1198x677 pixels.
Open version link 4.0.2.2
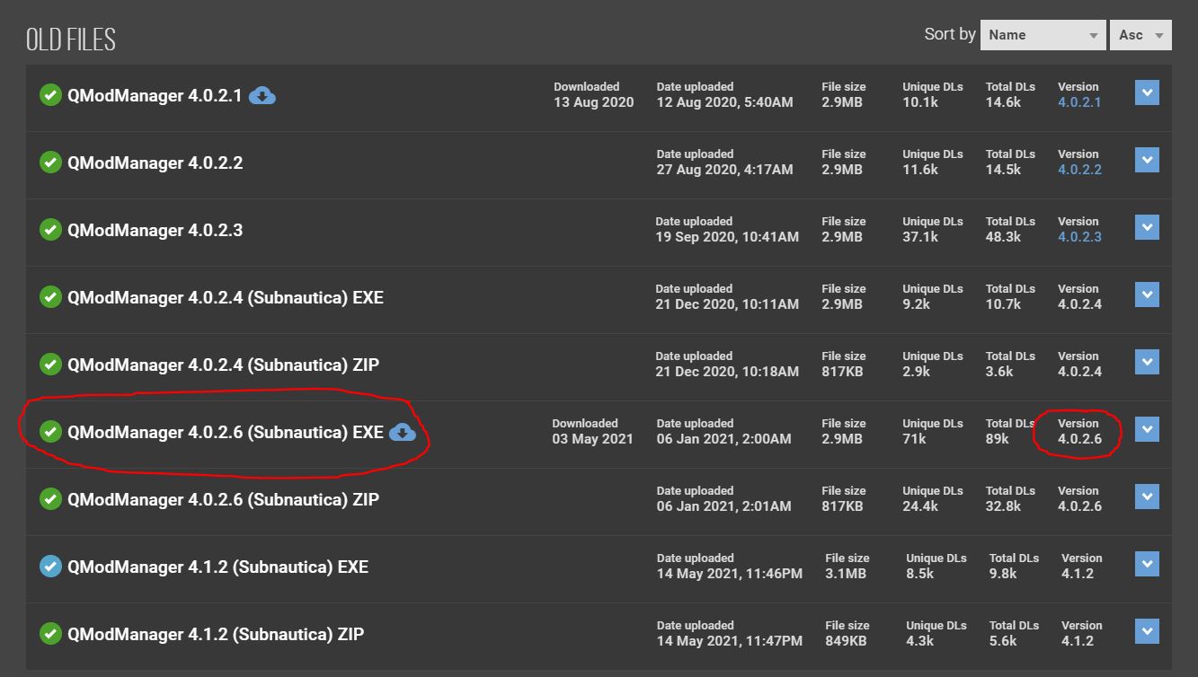[x=1079, y=170]
